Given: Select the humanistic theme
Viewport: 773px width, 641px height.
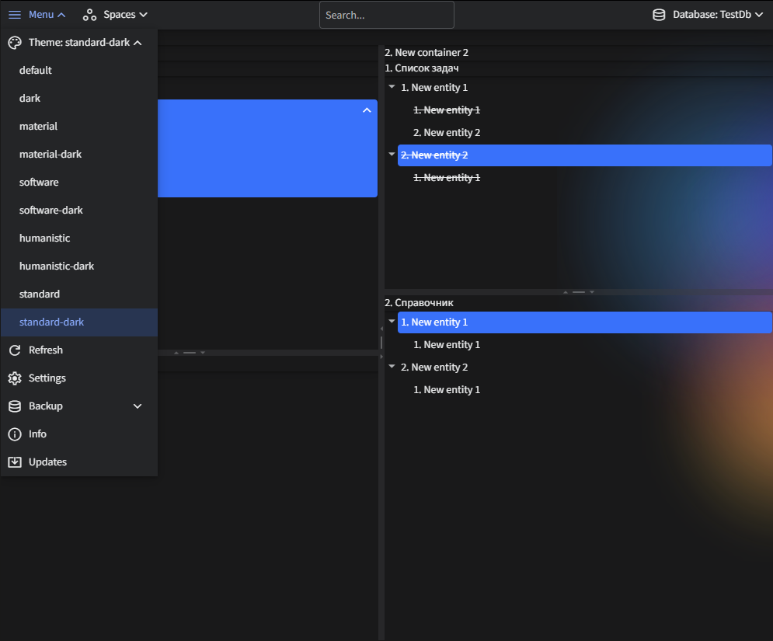Looking at the screenshot, I should (79, 239).
